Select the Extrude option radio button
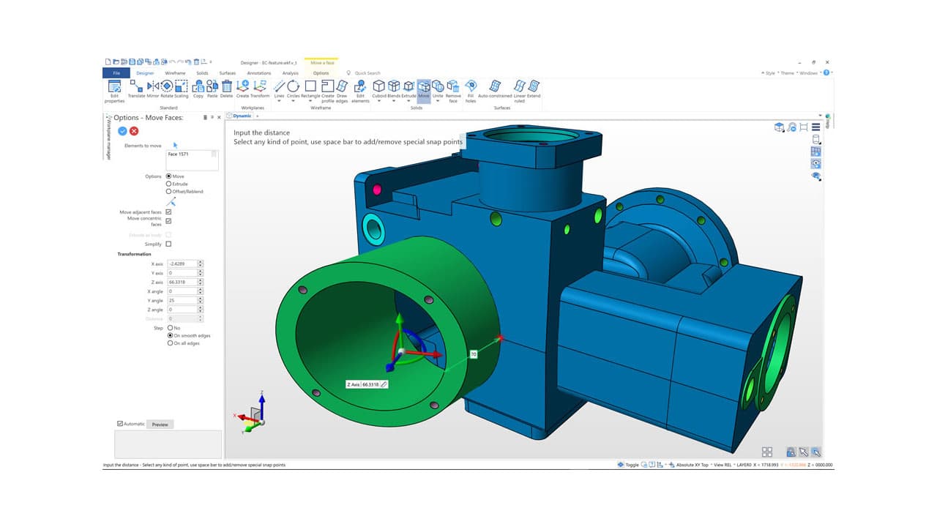Image resolution: width=937 pixels, height=527 pixels. [x=169, y=184]
